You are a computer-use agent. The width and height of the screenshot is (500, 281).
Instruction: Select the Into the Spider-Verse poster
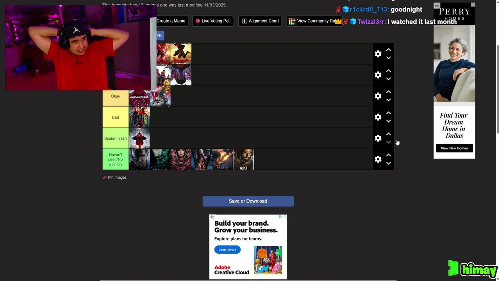[x=181, y=54]
